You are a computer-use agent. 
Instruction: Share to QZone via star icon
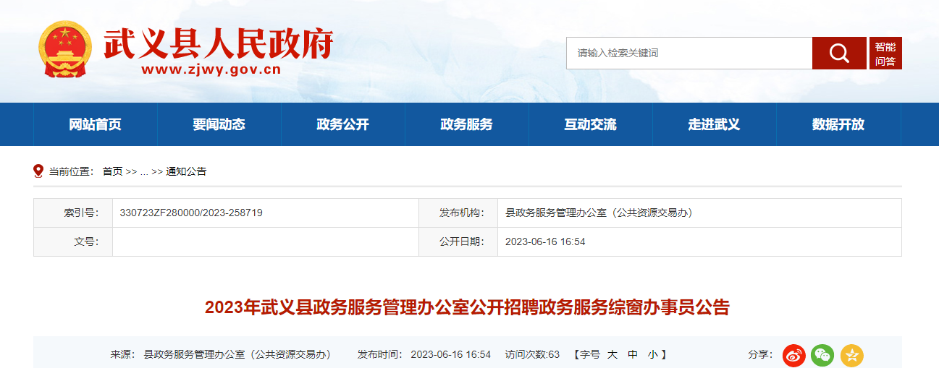pyautogui.click(x=852, y=355)
